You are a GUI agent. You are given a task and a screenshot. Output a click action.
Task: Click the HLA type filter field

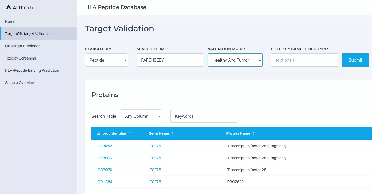(305, 60)
